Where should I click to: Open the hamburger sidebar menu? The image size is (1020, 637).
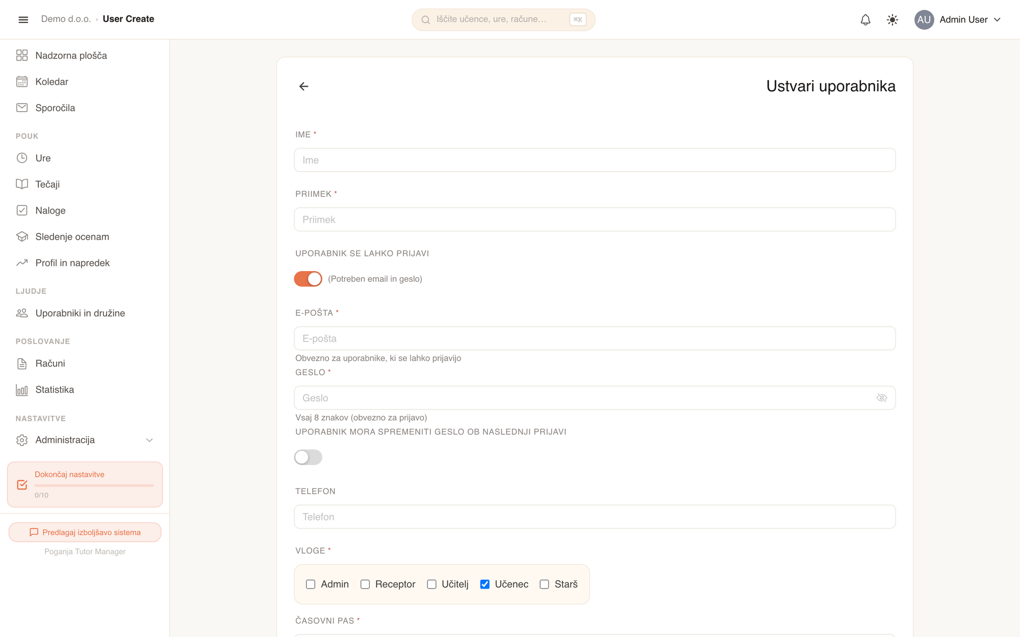pyautogui.click(x=23, y=19)
